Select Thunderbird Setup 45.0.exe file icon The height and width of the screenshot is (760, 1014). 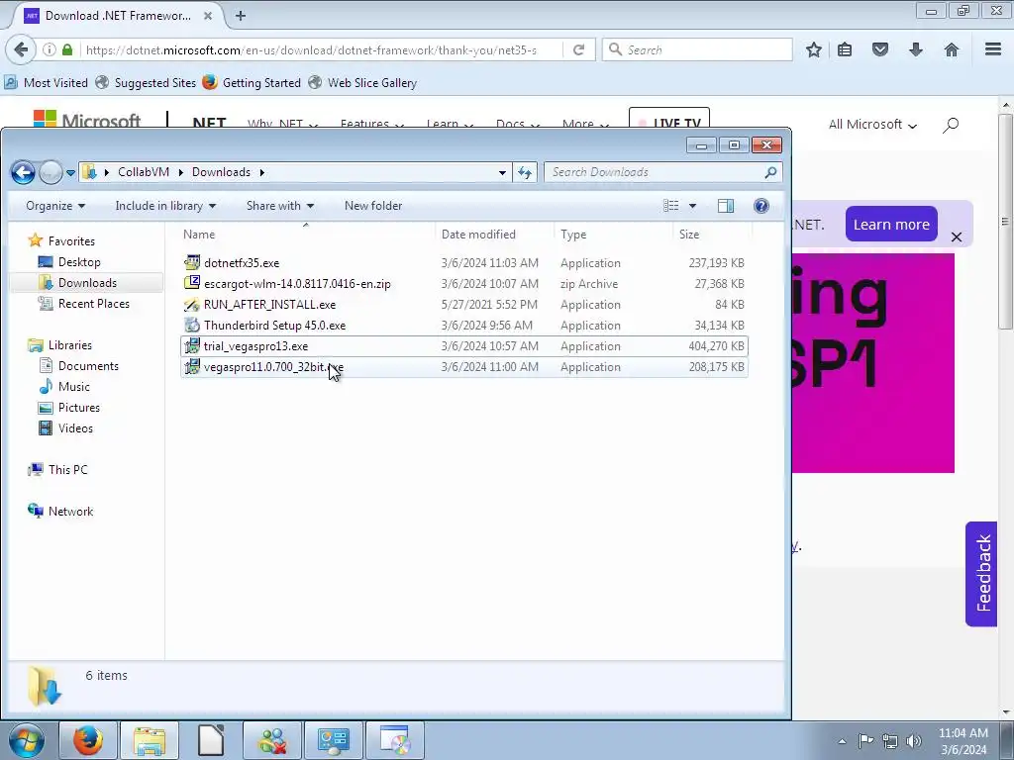click(192, 325)
